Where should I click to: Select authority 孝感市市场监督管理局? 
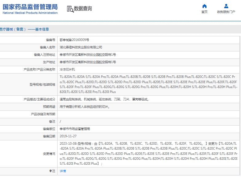point(75,129)
